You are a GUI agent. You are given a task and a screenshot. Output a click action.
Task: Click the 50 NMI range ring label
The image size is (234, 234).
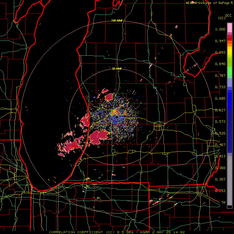[x=117, y=69]
